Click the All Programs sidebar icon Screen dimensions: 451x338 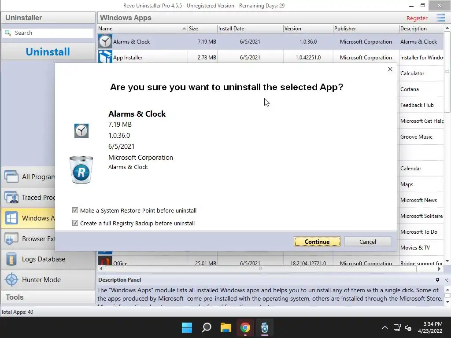coord(11,176)
